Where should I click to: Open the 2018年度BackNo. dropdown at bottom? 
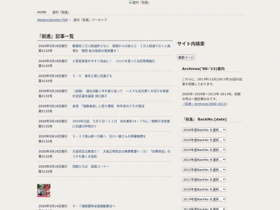point(204,208)
